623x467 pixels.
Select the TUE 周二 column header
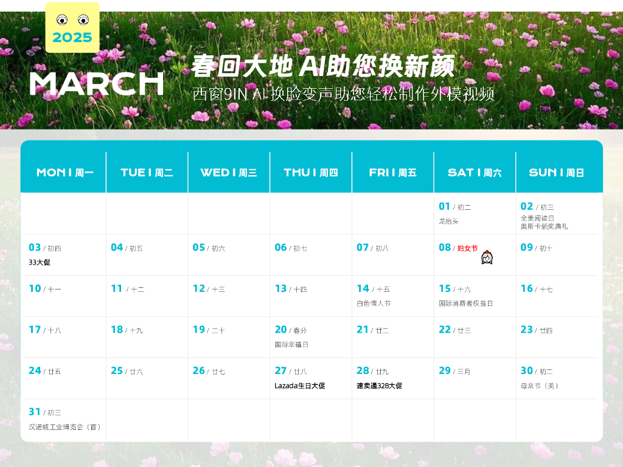[x=147, y=173]
